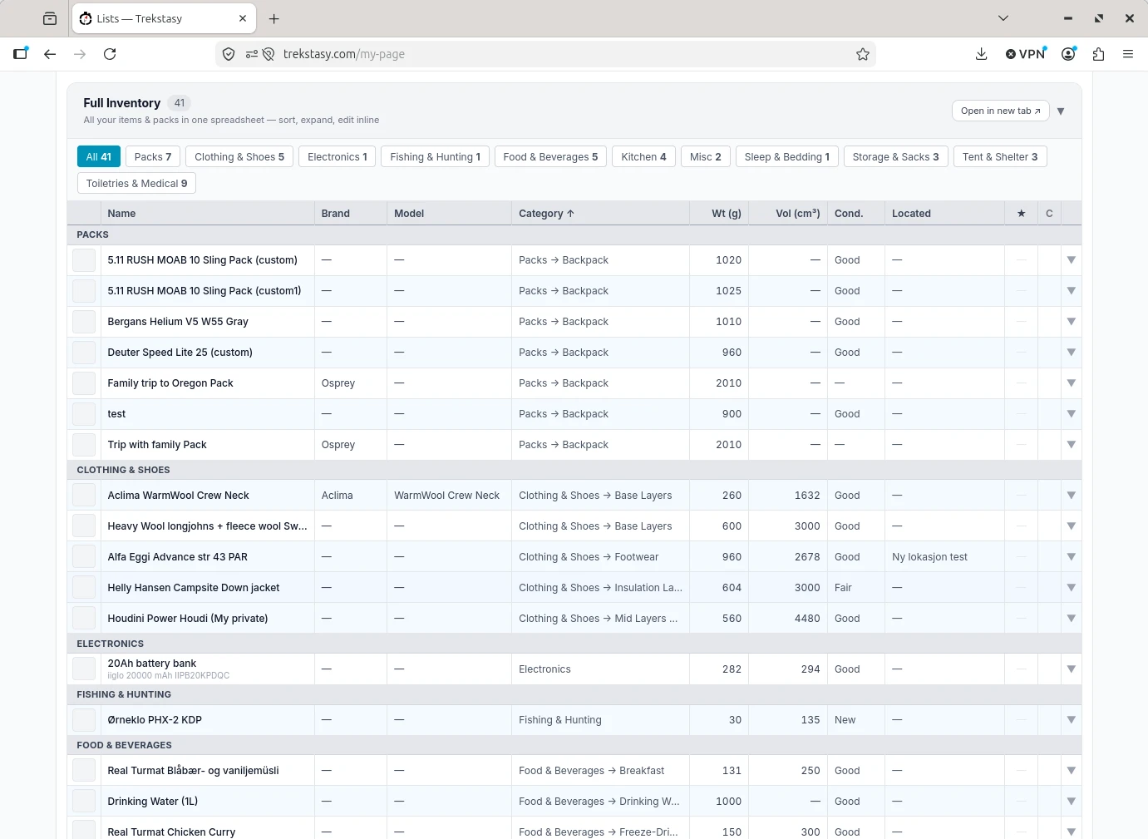This screenshot has height=839, width=1148.
Task: Open the account profile icon
Action: tap(1069, 54)
